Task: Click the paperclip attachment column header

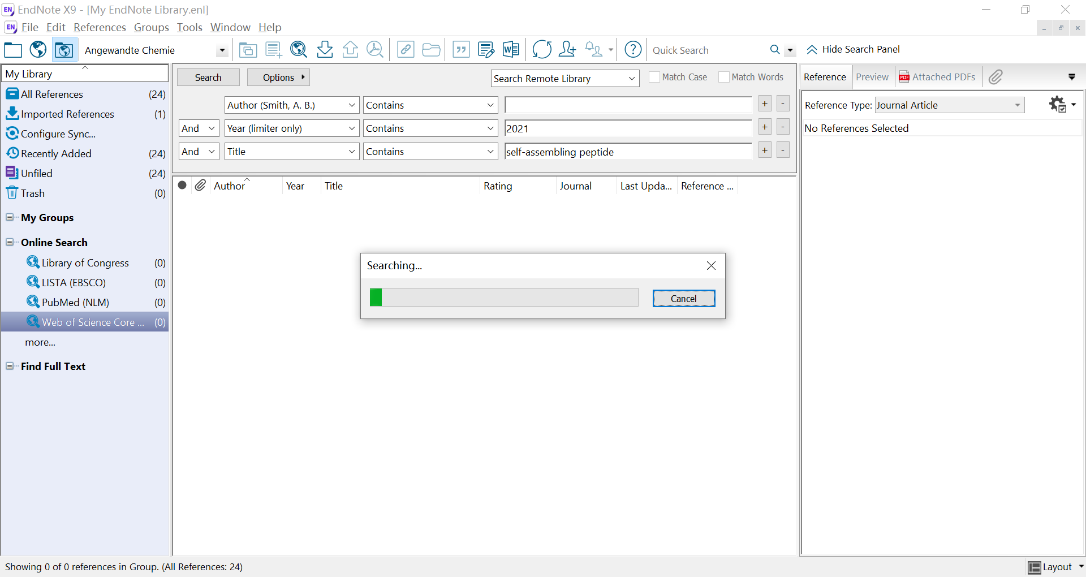Action: pyautogui.click(x=200, y=186)
